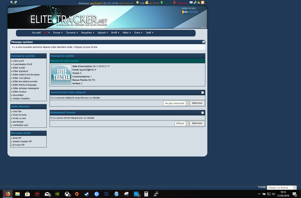Click the magnifier search icon at top left
This screenshot has width=301, height=198.
12,2
